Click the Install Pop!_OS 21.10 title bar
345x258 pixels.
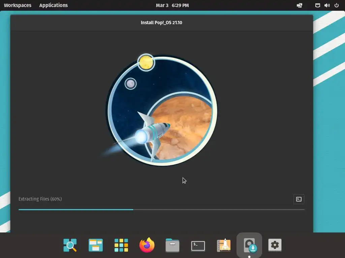click(161, 23)
